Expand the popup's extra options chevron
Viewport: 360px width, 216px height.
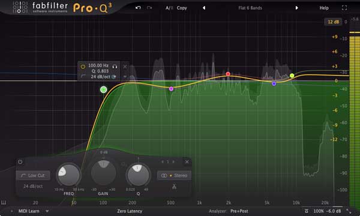click(125, 76)
